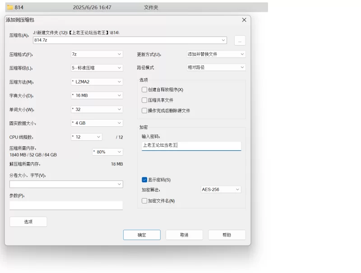Viewport: 361px width, 273px height.
Task: Open the 压缩格式 7z dropdown
Action: pos(97,54)
